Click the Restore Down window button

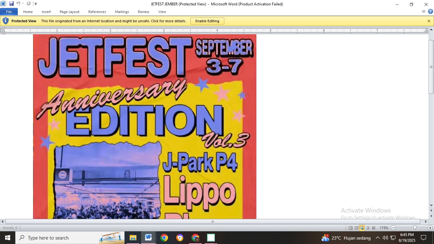click(x=411, y=4)
